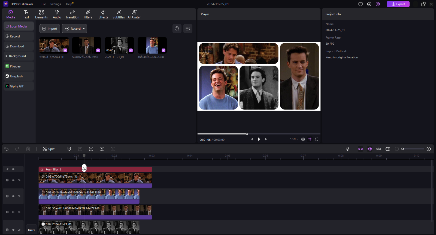This screenshot has height=235, width=436.
Task: Open the AI Avatar tool
Action: point(134,14)
